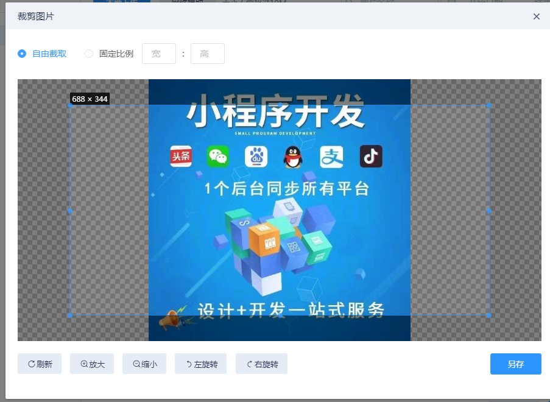The height and width of the screenshot is (402, 550).
Task: Click the bottom-left crop handle
Action: pos(70,316)
